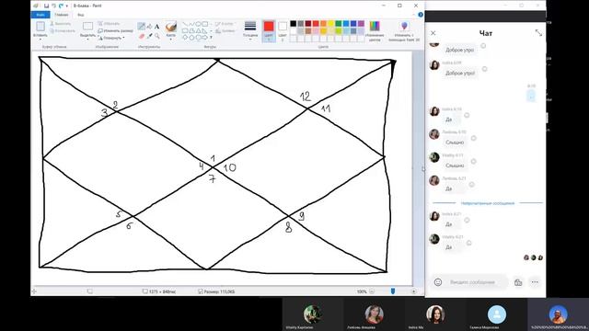The height and width of the screenshot is (331, 589).
Task: Click the Brushes tool icon
Action: (x=171, y=27)
